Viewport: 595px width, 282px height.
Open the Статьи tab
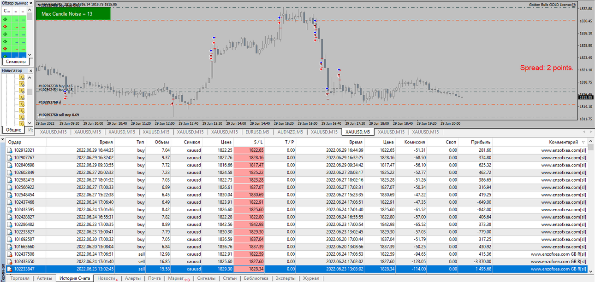coord(230,278)
